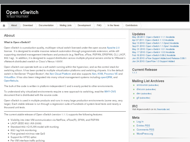Image resolution: width=190 pixels, height=142 pixels.
Task: Click the home icon in navigation bar
Action: pyautogui.click(x=4, y=26)
